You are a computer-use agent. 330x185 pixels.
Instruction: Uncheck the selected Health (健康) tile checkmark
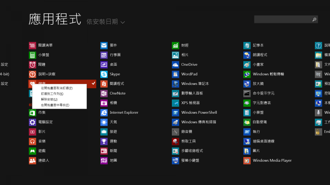tap(93, 83)
